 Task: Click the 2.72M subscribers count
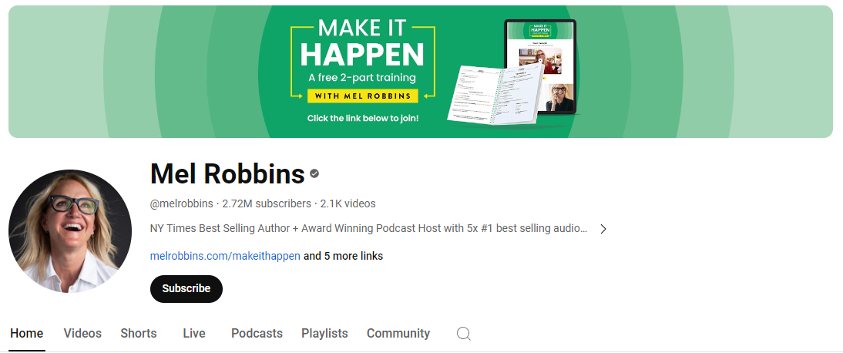pos(267,204)
